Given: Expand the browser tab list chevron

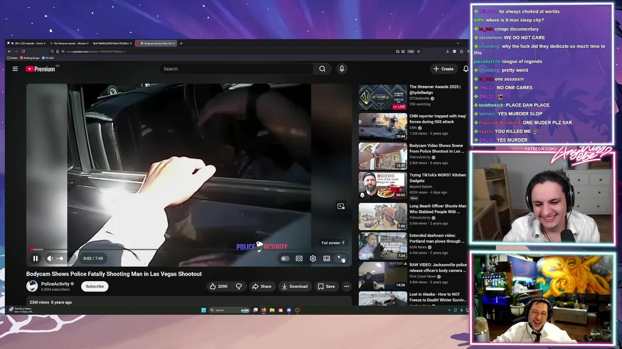Looking at the screenshot, I should [458, 44].
